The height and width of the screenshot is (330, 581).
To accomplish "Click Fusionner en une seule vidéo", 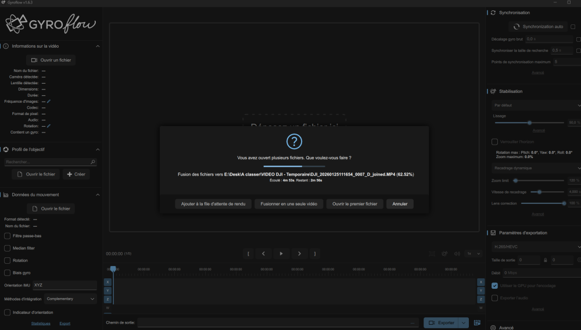I will coord(289,204).
